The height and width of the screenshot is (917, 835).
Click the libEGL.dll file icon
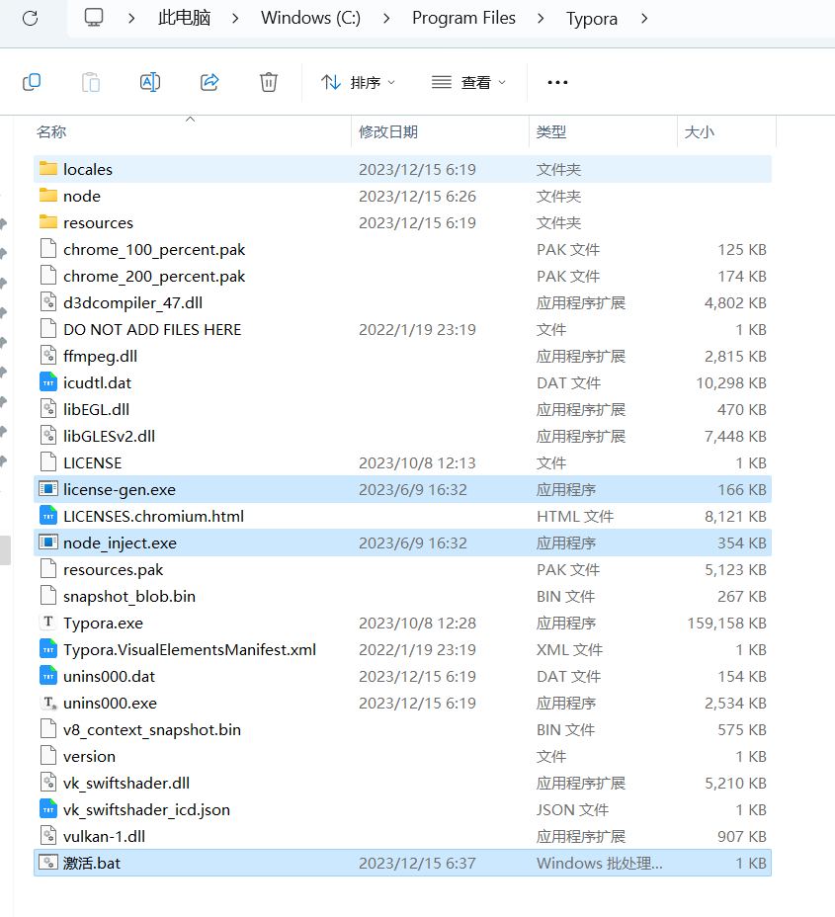pyautogui.click(x=48, y=409)
